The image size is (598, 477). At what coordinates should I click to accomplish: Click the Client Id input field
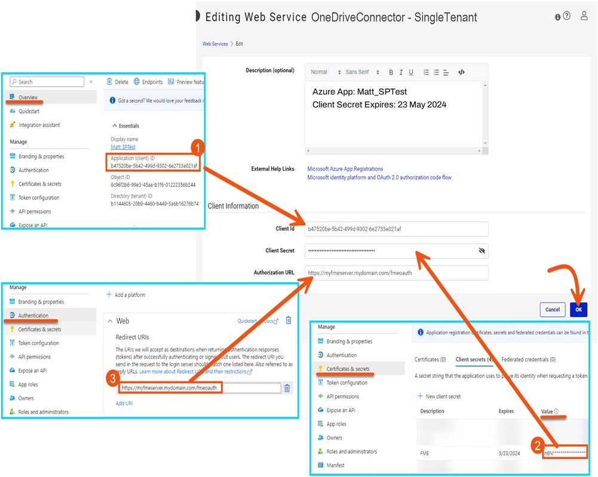point(397,229)
